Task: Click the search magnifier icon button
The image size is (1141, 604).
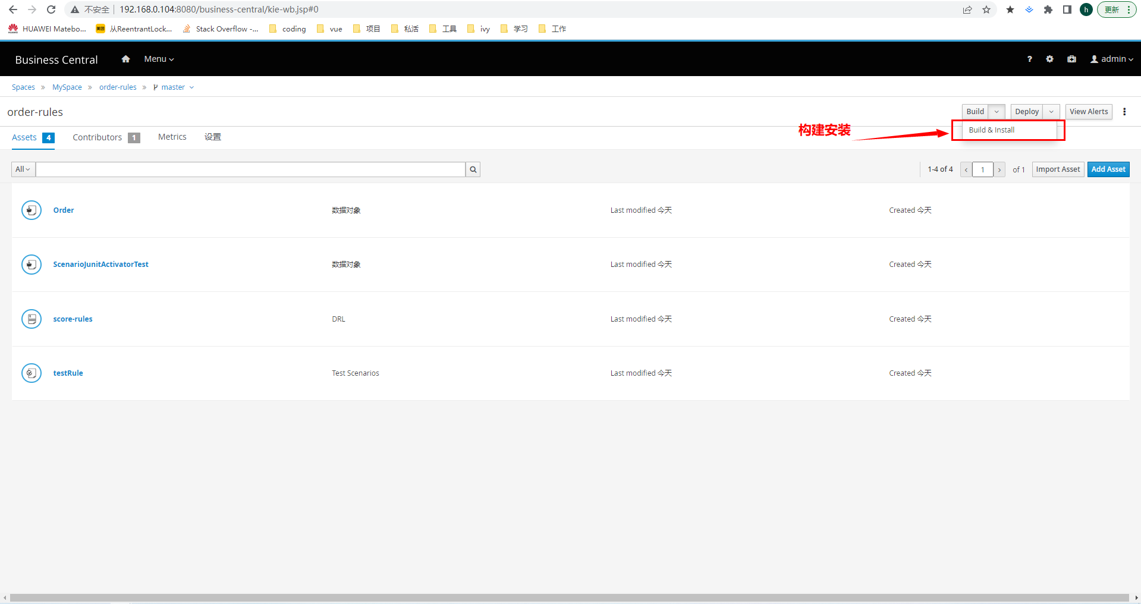Action: (473, 169)
